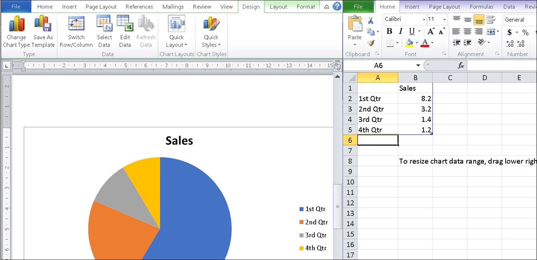
Task: Toggle the Bottom Align button in Excel
Action: pos(479,20)
